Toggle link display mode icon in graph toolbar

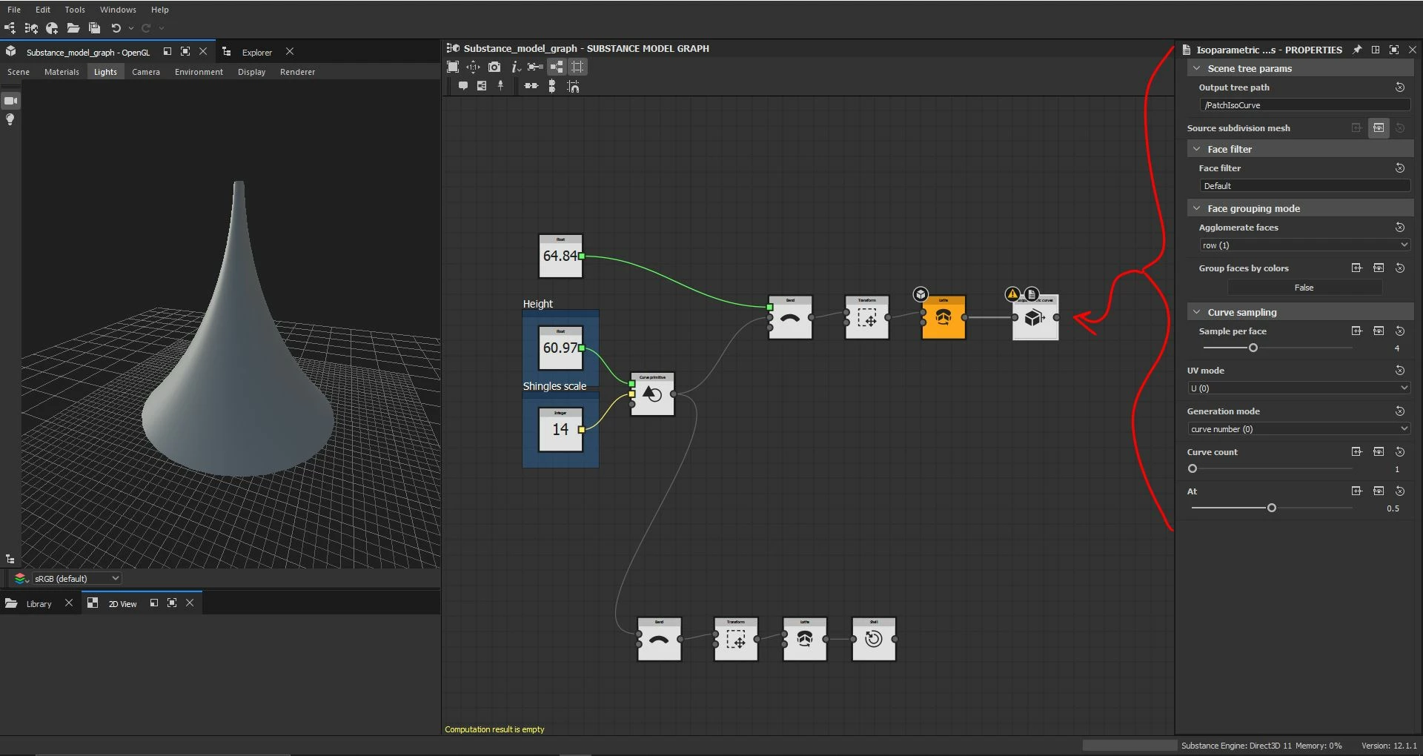(x=535, y=67)
